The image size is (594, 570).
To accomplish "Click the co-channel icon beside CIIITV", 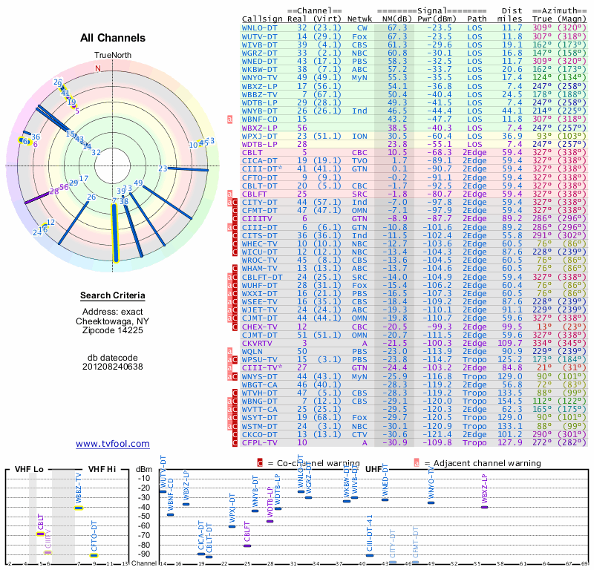I will [x=235, y=218].
